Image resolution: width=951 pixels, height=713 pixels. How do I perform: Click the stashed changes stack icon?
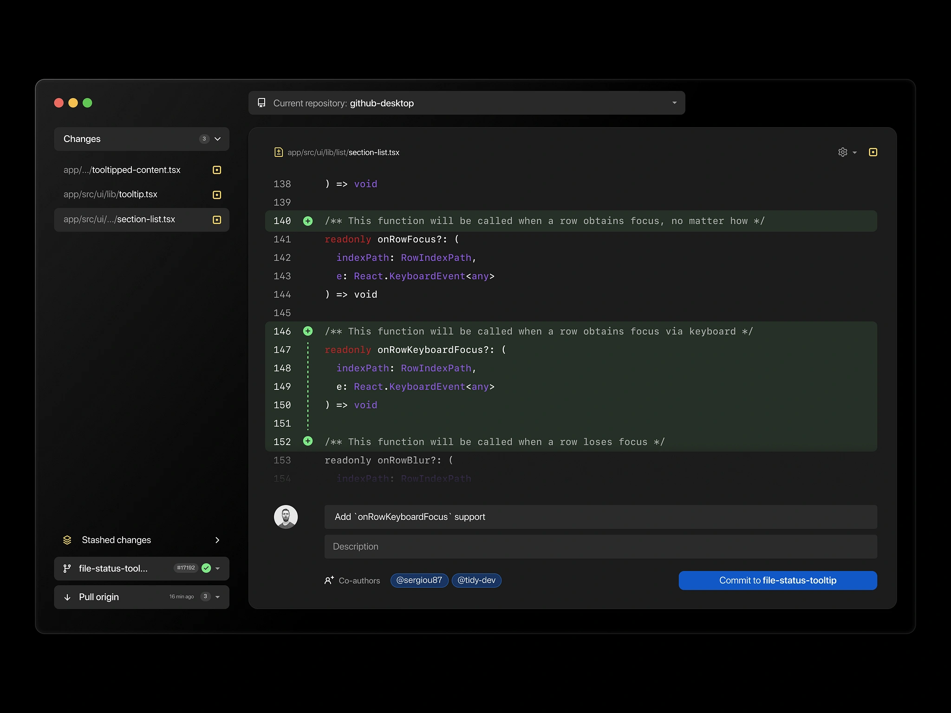point(67,540)
